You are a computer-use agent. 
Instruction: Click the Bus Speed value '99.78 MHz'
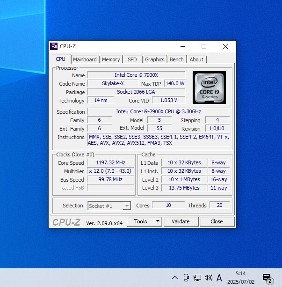point(110,179)
